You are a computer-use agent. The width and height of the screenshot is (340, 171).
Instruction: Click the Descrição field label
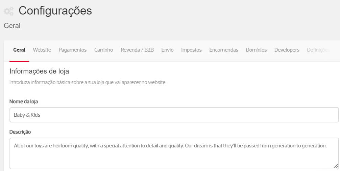20,132
